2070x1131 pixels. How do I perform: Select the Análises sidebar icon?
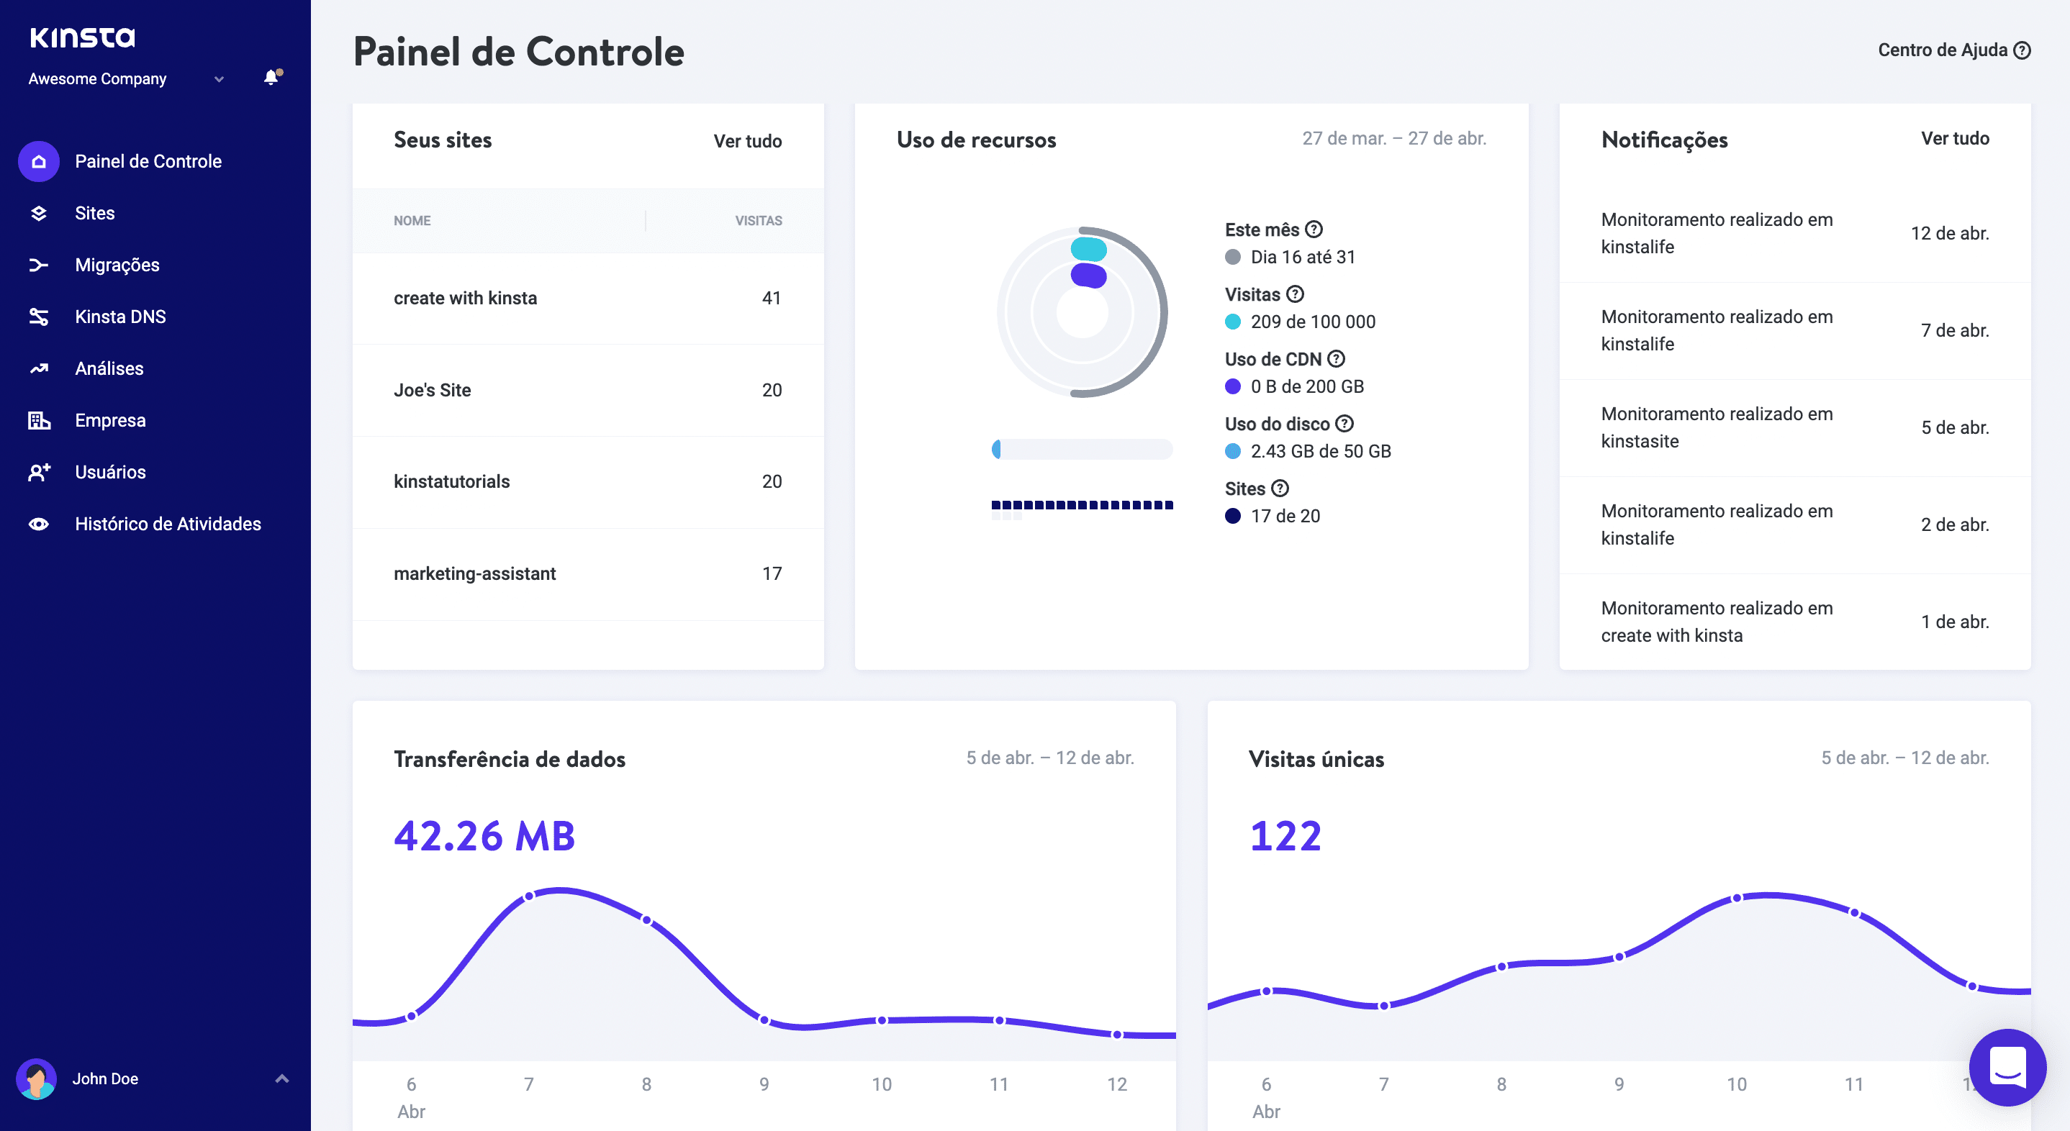coord(39,368)
